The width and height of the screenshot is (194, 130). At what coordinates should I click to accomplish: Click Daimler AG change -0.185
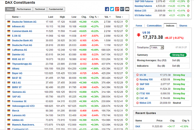[83, 55]
